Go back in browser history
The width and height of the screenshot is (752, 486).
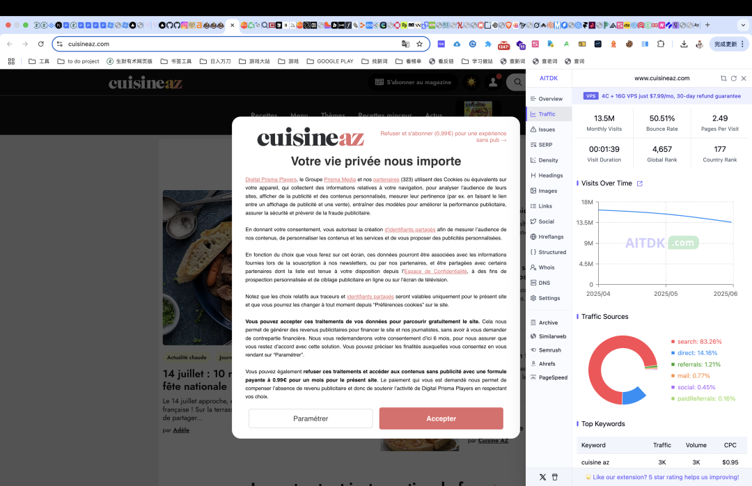10,44
